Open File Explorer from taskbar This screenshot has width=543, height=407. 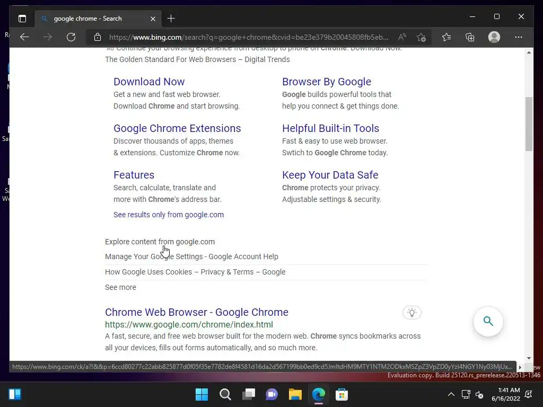[x=295, y=394]
